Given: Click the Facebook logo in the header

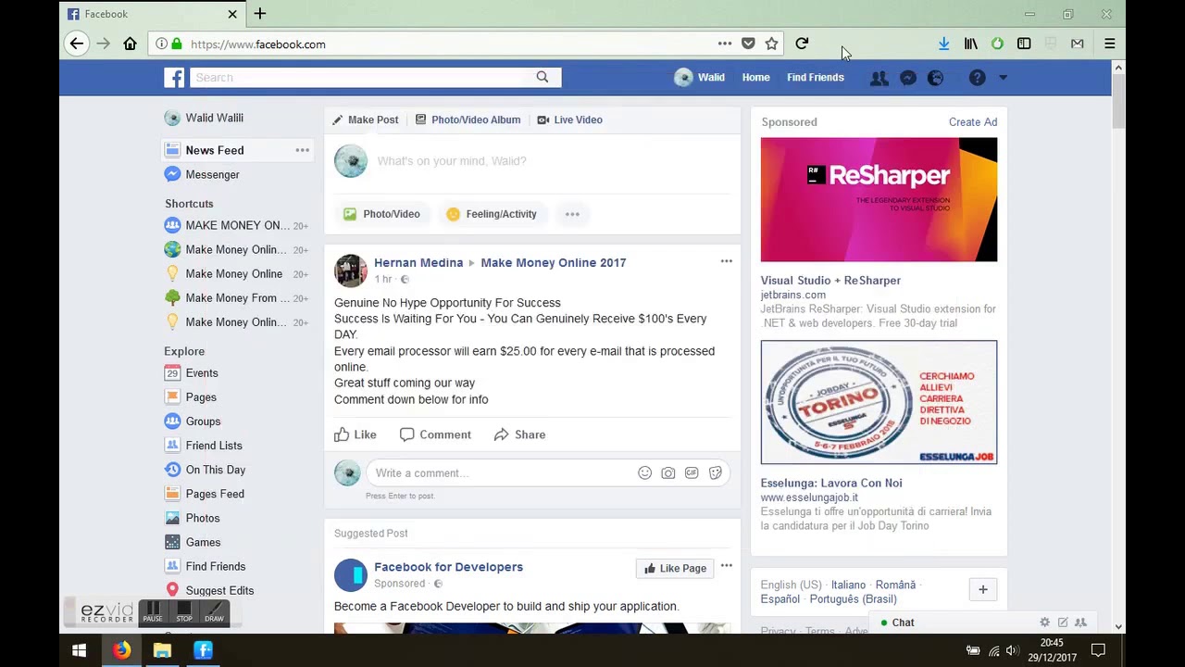Looking at the screenshot, I should 174,78.
